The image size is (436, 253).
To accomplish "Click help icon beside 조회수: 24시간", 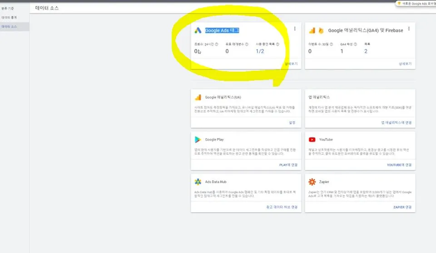I will (x=217, y=44).
